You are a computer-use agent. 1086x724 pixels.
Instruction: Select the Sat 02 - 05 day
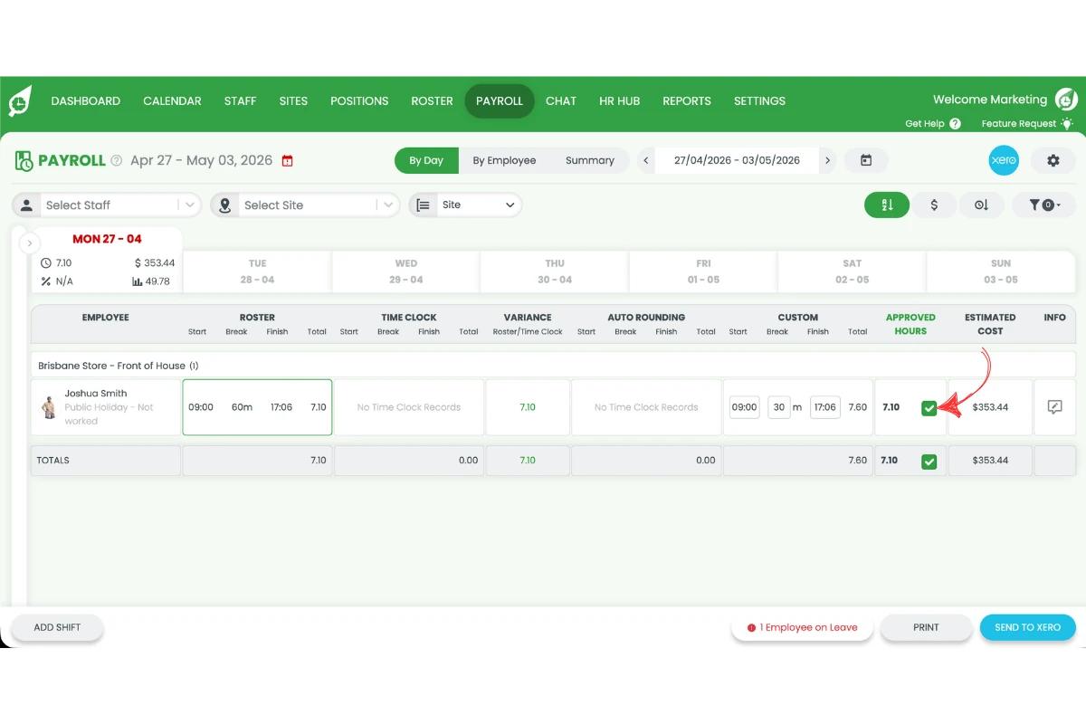853,271
